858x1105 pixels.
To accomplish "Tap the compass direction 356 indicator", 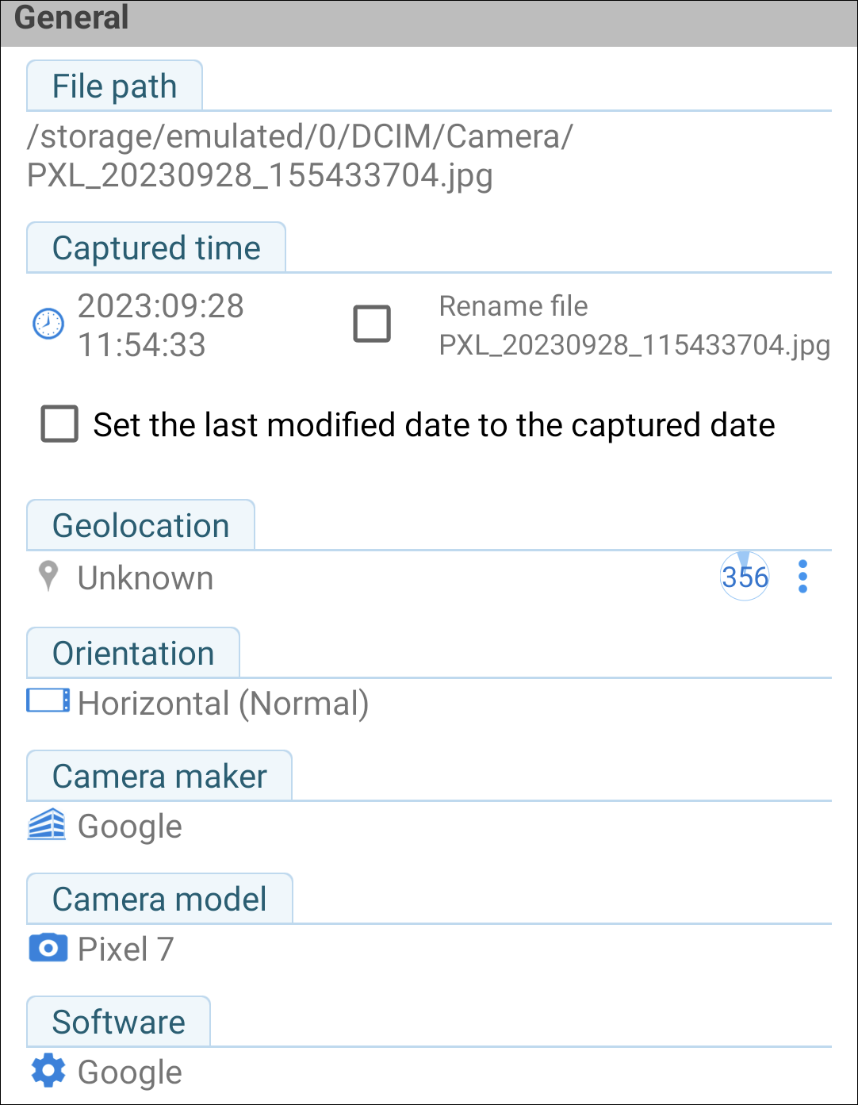I will pyautogui.click(x=744, y=577).
